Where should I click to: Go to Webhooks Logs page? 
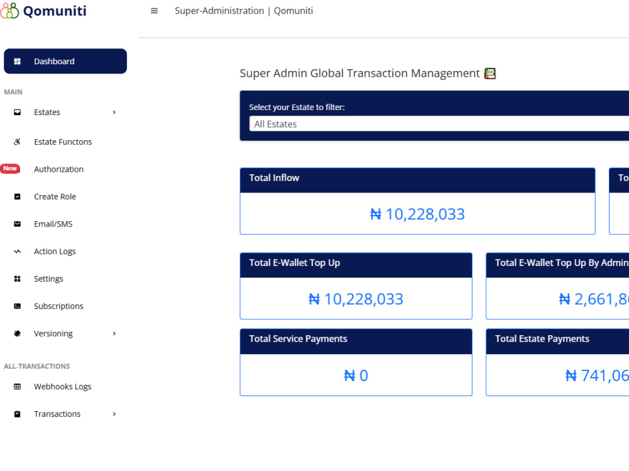point(62,387)
